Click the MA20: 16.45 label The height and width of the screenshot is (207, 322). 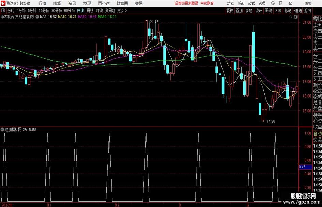coord(87,17)
